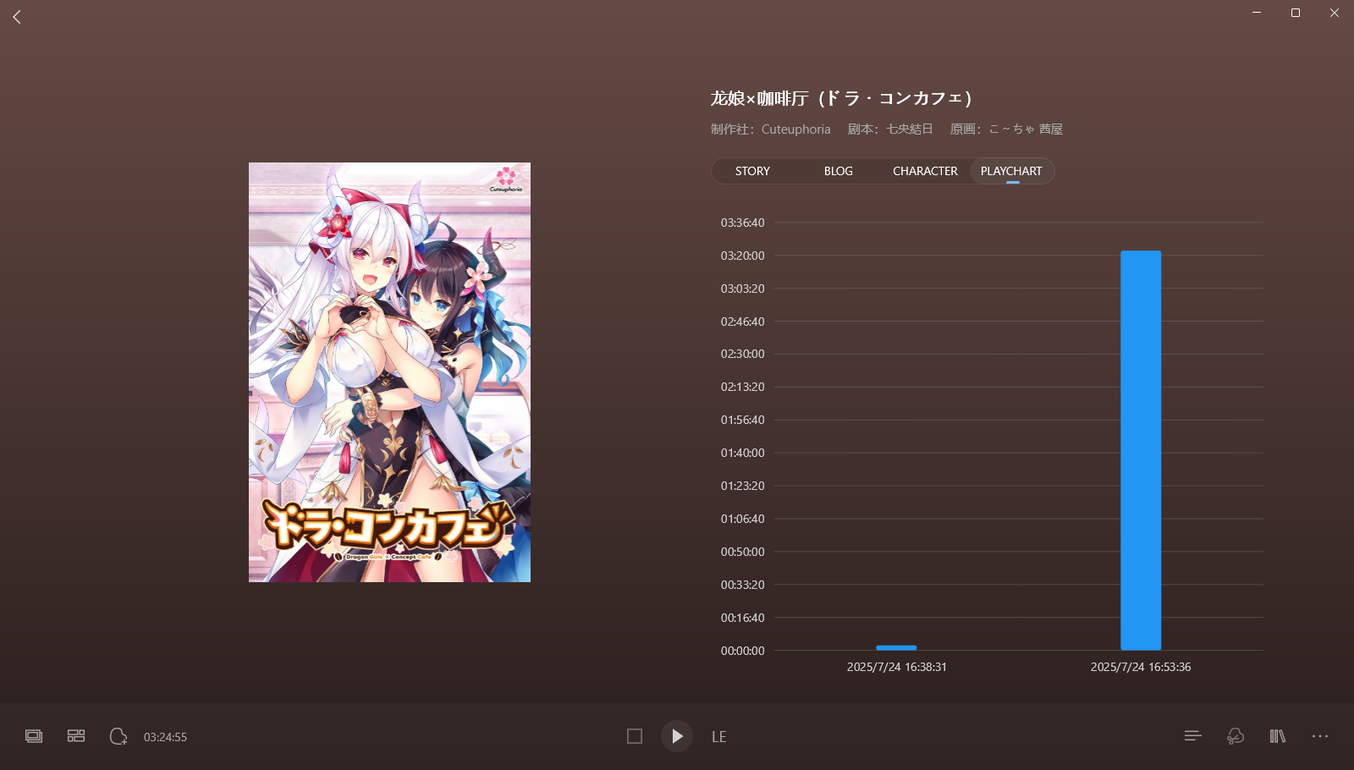
Task: Click the grid layout icon in bottom bar
Action: click(x=76, y=736)
